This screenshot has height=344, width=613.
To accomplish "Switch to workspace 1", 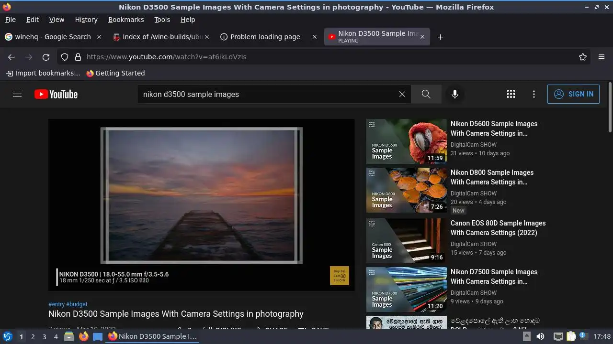I will 21,337.
